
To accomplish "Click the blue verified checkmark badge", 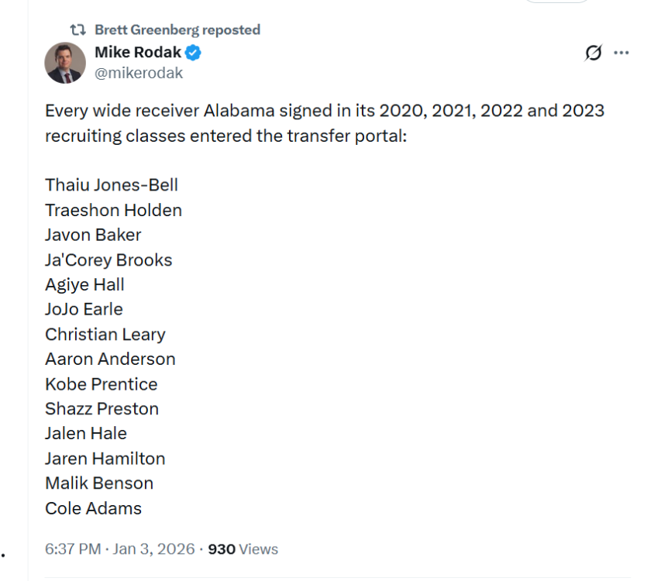I will [194, 53].
